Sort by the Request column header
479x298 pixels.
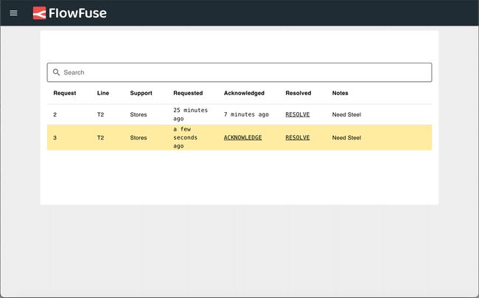tap(64, 93)
